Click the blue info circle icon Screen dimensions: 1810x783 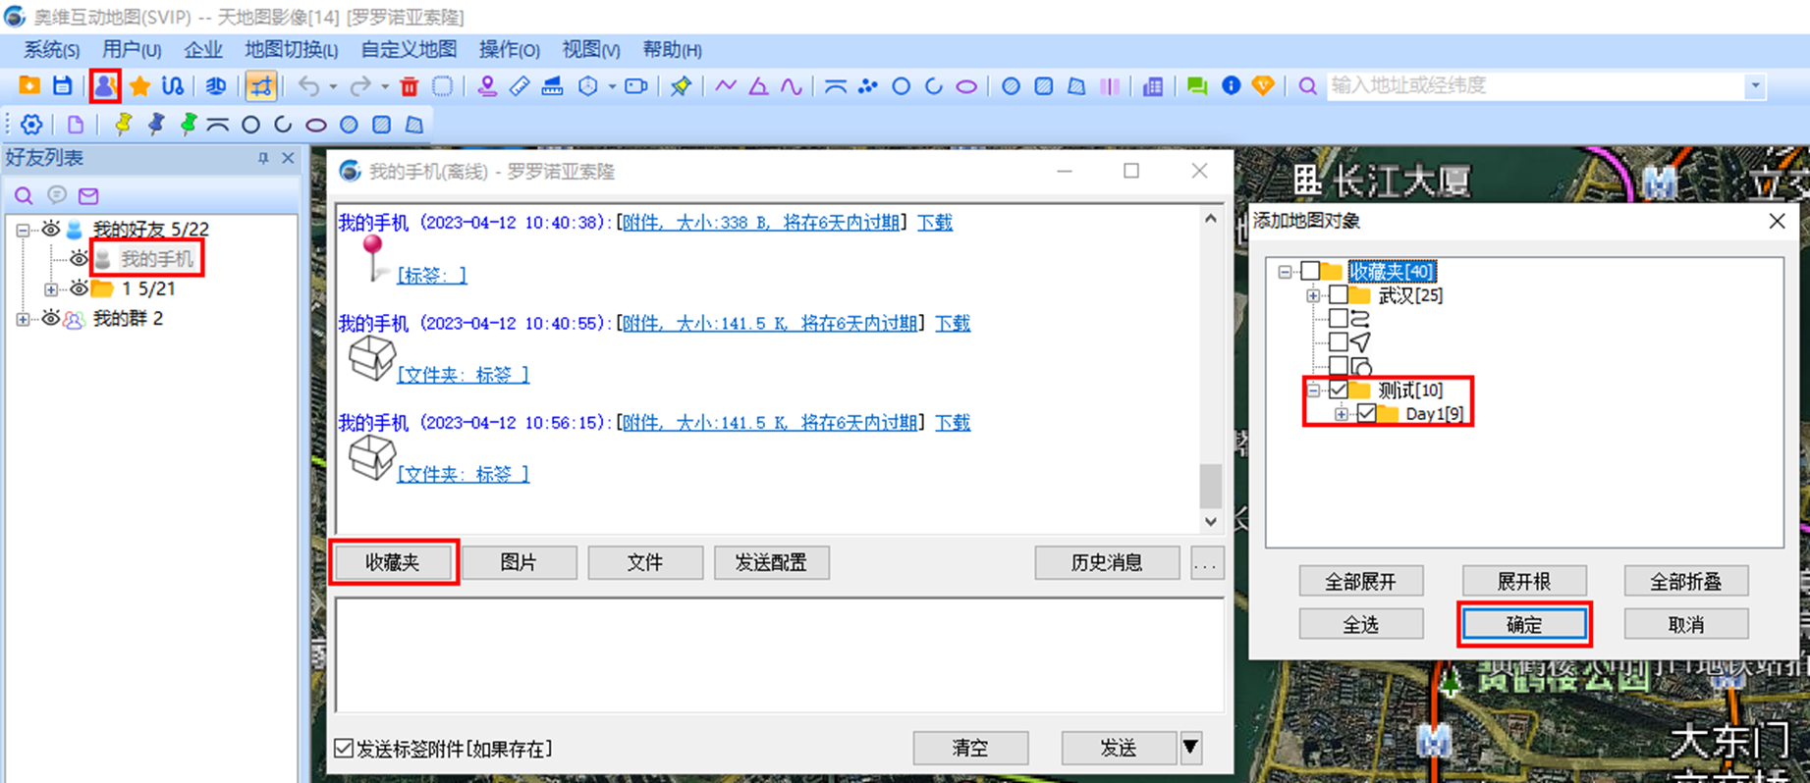(x=1231, y=86)
